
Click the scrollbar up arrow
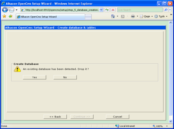click(x=171, y=23)
